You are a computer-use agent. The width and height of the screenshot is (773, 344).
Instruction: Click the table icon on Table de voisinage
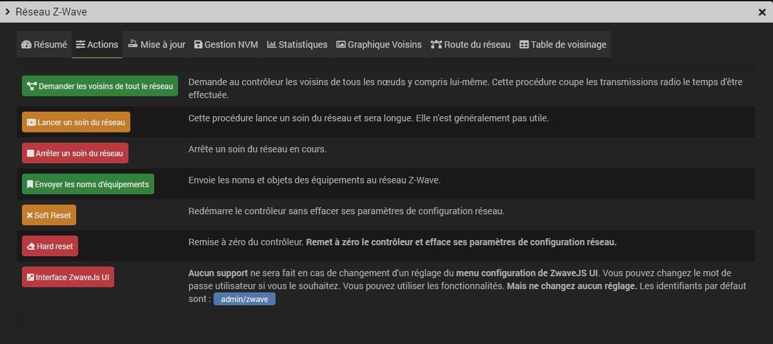coord(524,45)
